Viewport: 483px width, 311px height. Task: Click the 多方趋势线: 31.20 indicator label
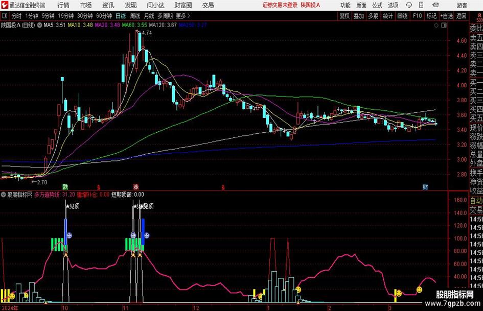[x=55, y=195]
